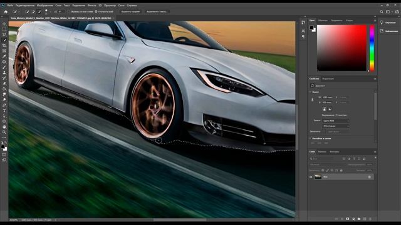Viewport: 401px width, 225px height.
Task: Switch to the 'Образцы' tab
Action: coord(323,21)
